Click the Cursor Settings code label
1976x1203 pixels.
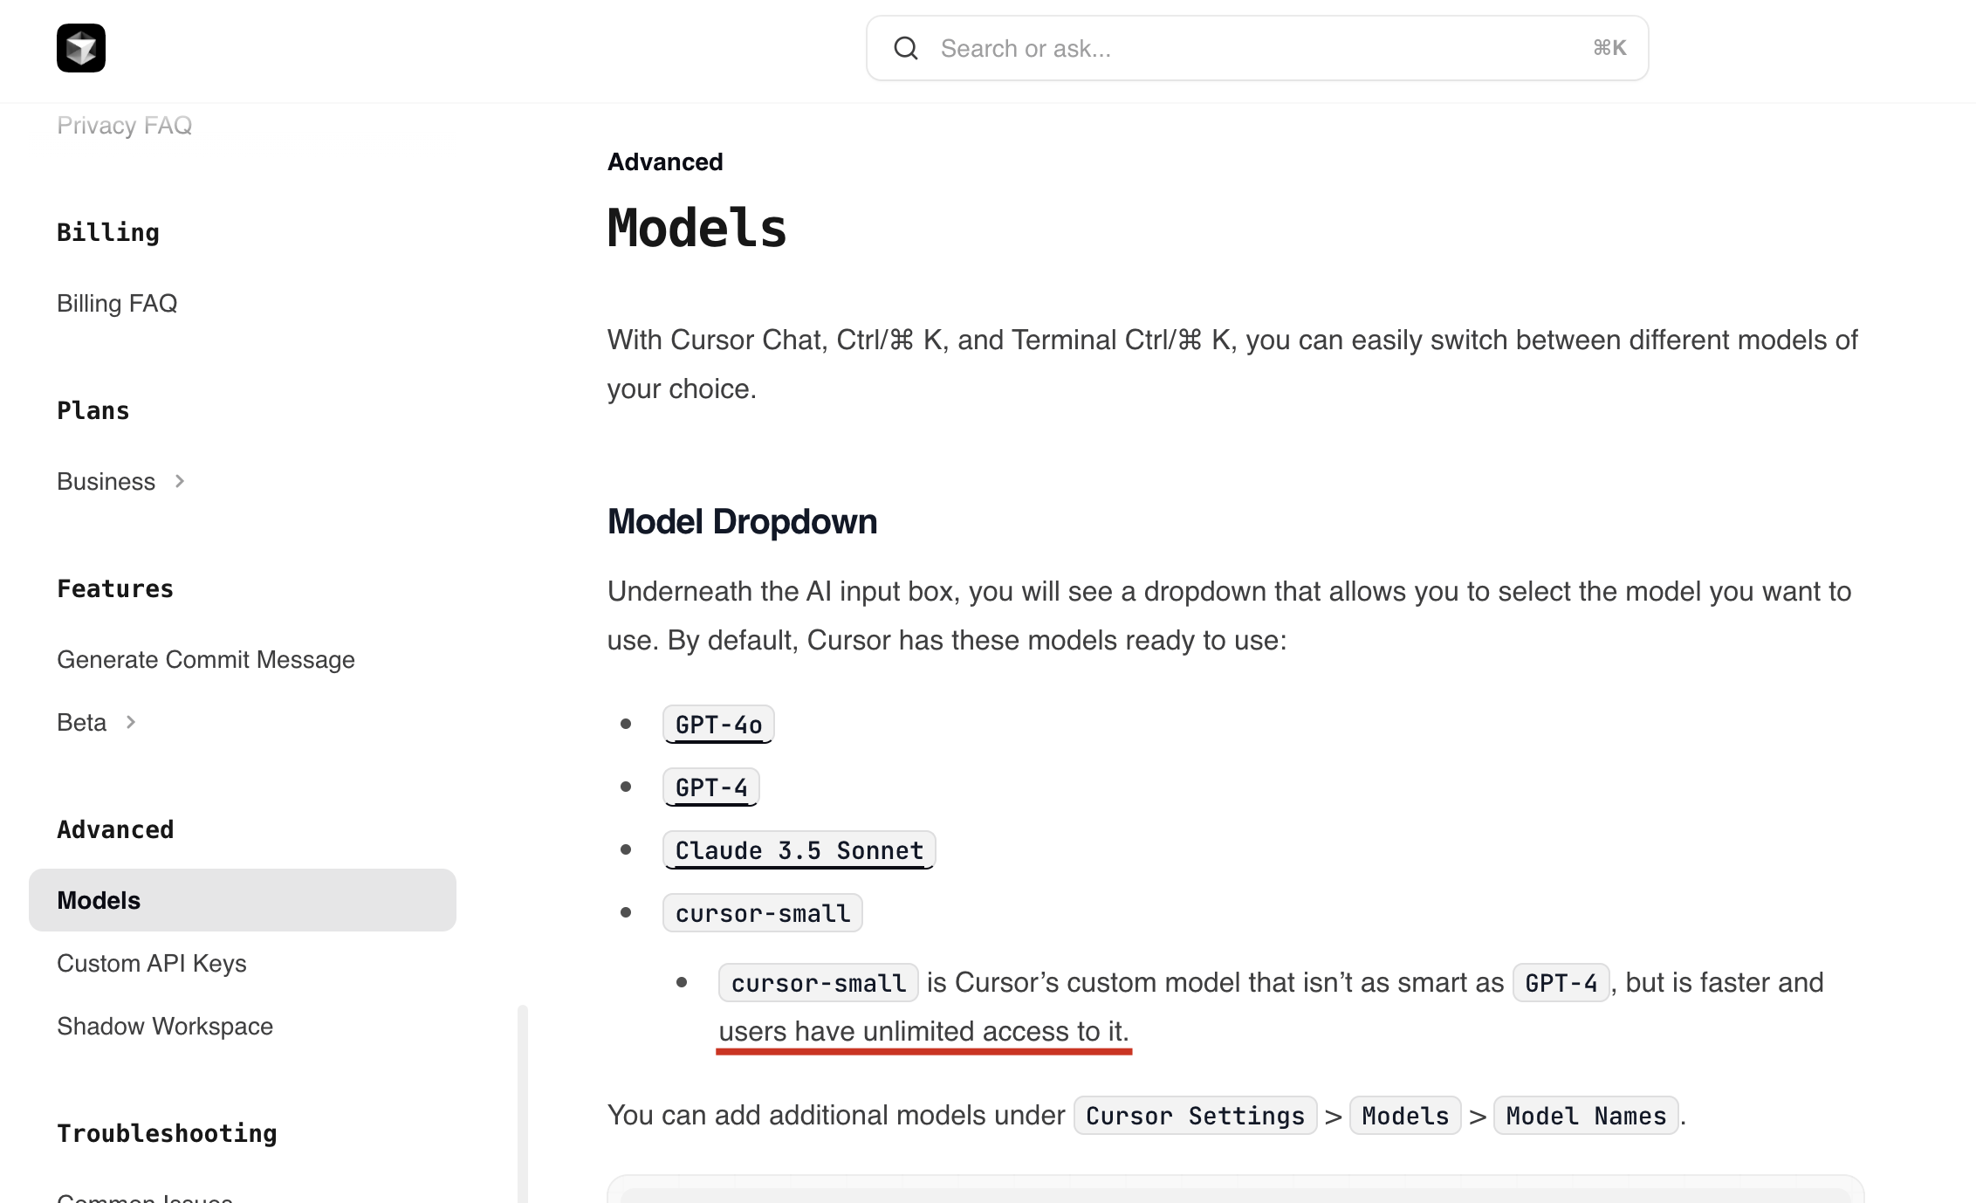1195,1116
